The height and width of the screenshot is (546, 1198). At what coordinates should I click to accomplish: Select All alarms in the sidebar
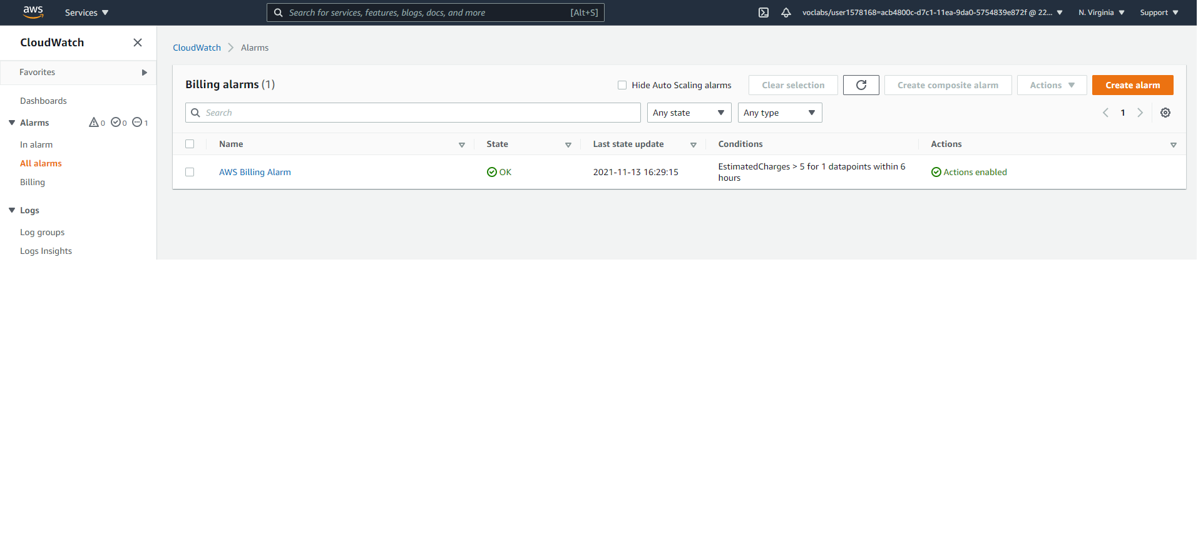[41, 163]
